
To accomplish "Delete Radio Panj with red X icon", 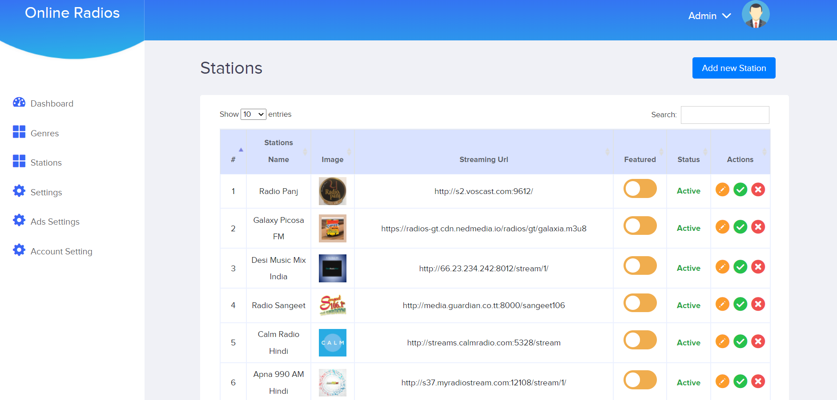I will (x=758, y=190).
